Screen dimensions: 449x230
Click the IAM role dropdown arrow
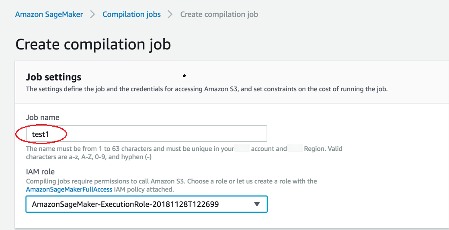coord(257,204)
